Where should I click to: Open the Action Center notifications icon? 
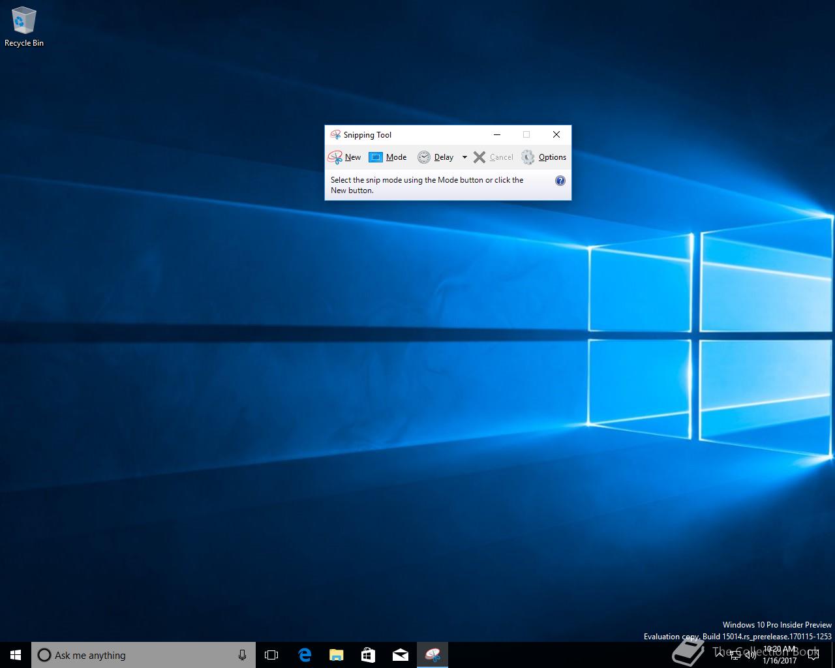pos(813,655)
